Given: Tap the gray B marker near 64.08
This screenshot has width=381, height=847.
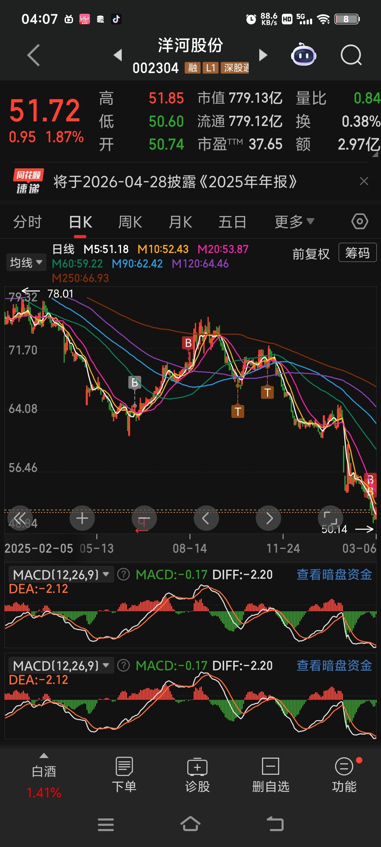Looking at the screenshot, I should (134, 382).
